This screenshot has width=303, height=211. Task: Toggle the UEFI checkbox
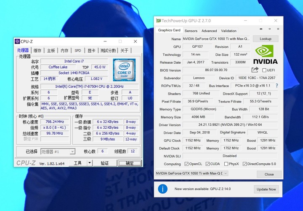264,70
